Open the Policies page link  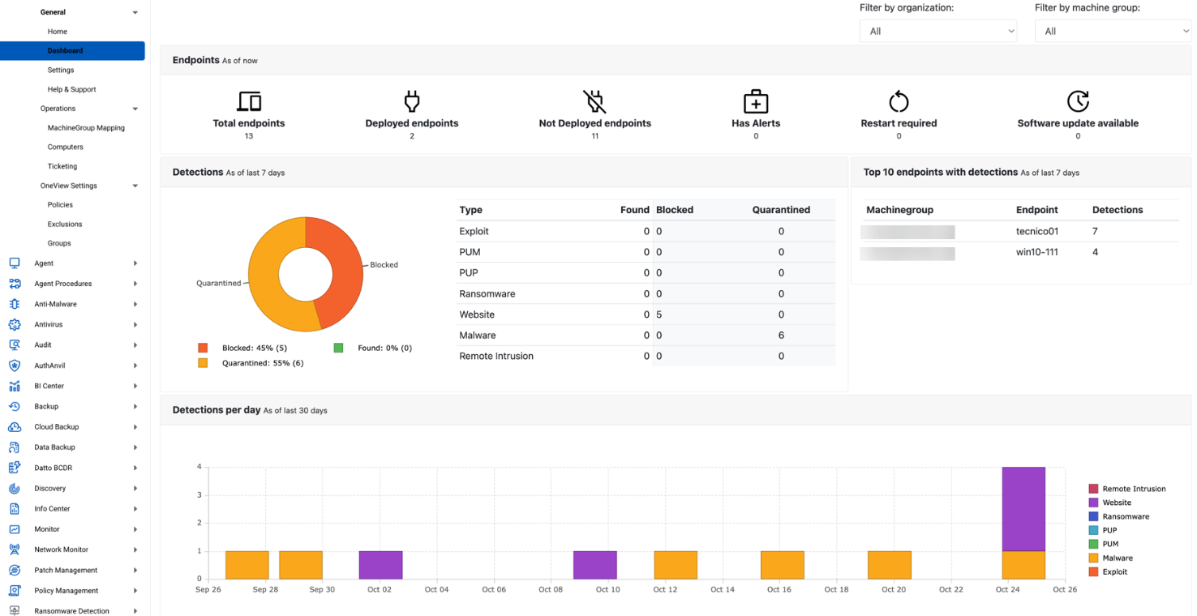pyautogui.click(x=60, y=204)
